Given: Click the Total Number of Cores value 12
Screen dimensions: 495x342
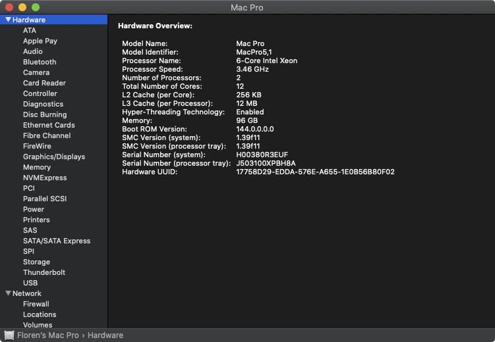Looking at the screenshot, I should coord(240,86).
